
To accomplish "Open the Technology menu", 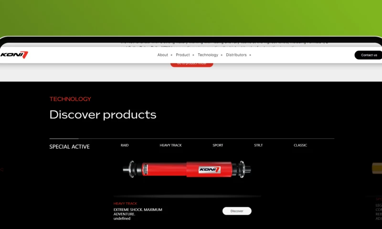I will coord(208,55).
